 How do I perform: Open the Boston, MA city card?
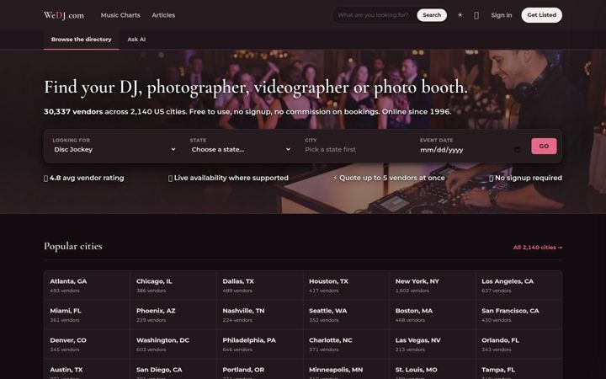(x=432, y=315)
